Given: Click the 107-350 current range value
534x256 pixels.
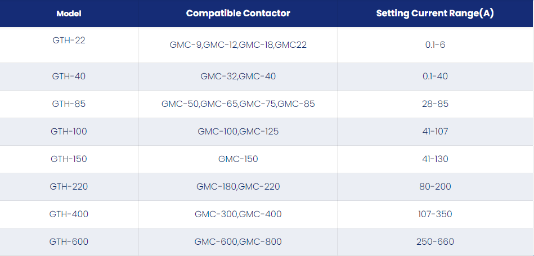Looking at the screenshot, I should coord(435,214).
